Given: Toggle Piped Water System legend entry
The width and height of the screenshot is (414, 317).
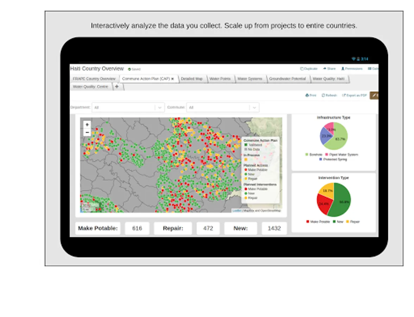Looking at the screenshot, I should coord(341,155).
